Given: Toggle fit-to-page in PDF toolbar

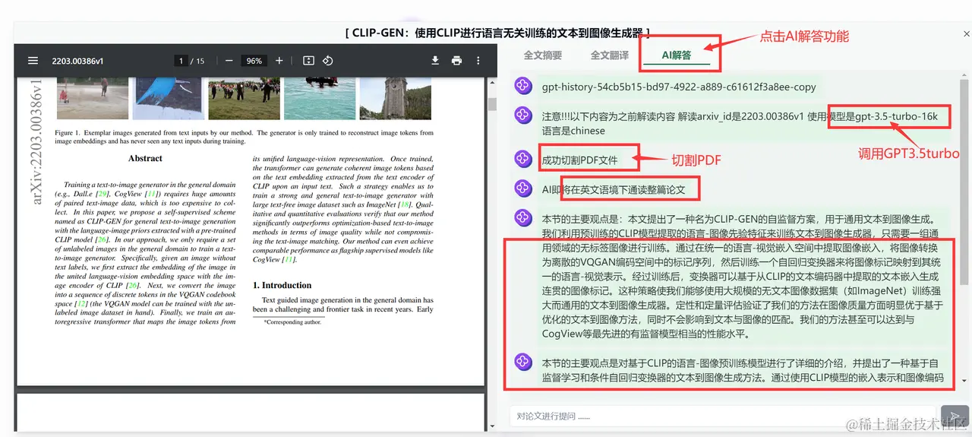Looking at the screenshot, I should pos(308,61).
